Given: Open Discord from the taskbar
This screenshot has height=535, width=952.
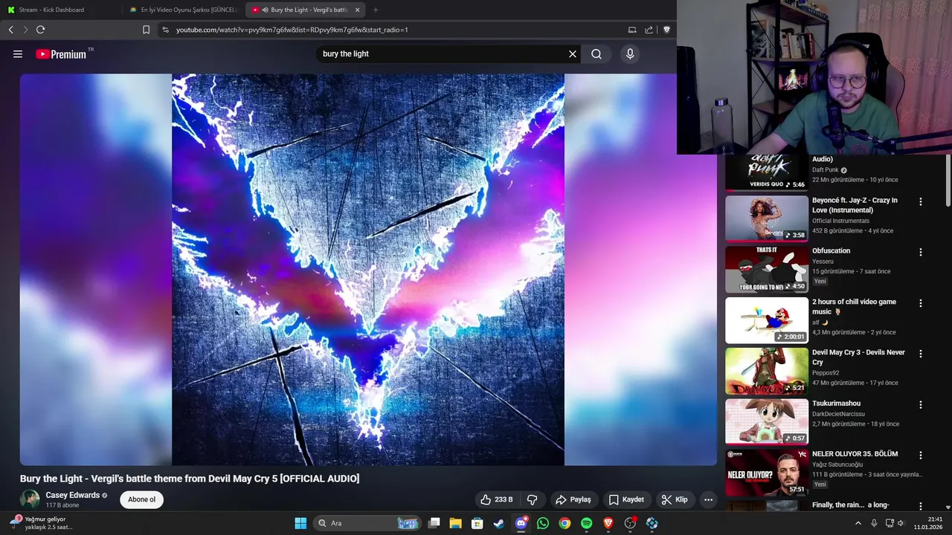Looking at the screenshot, I should point(521,523).
